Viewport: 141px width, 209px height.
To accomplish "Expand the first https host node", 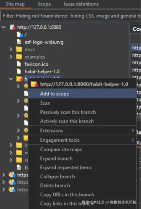I will pos(3,175).
